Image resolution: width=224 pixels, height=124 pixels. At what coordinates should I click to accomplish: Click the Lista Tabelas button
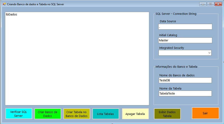point(106,114)
